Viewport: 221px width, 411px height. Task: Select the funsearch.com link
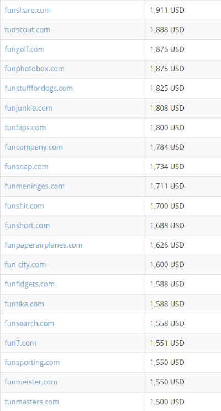[x=29, y=323]
